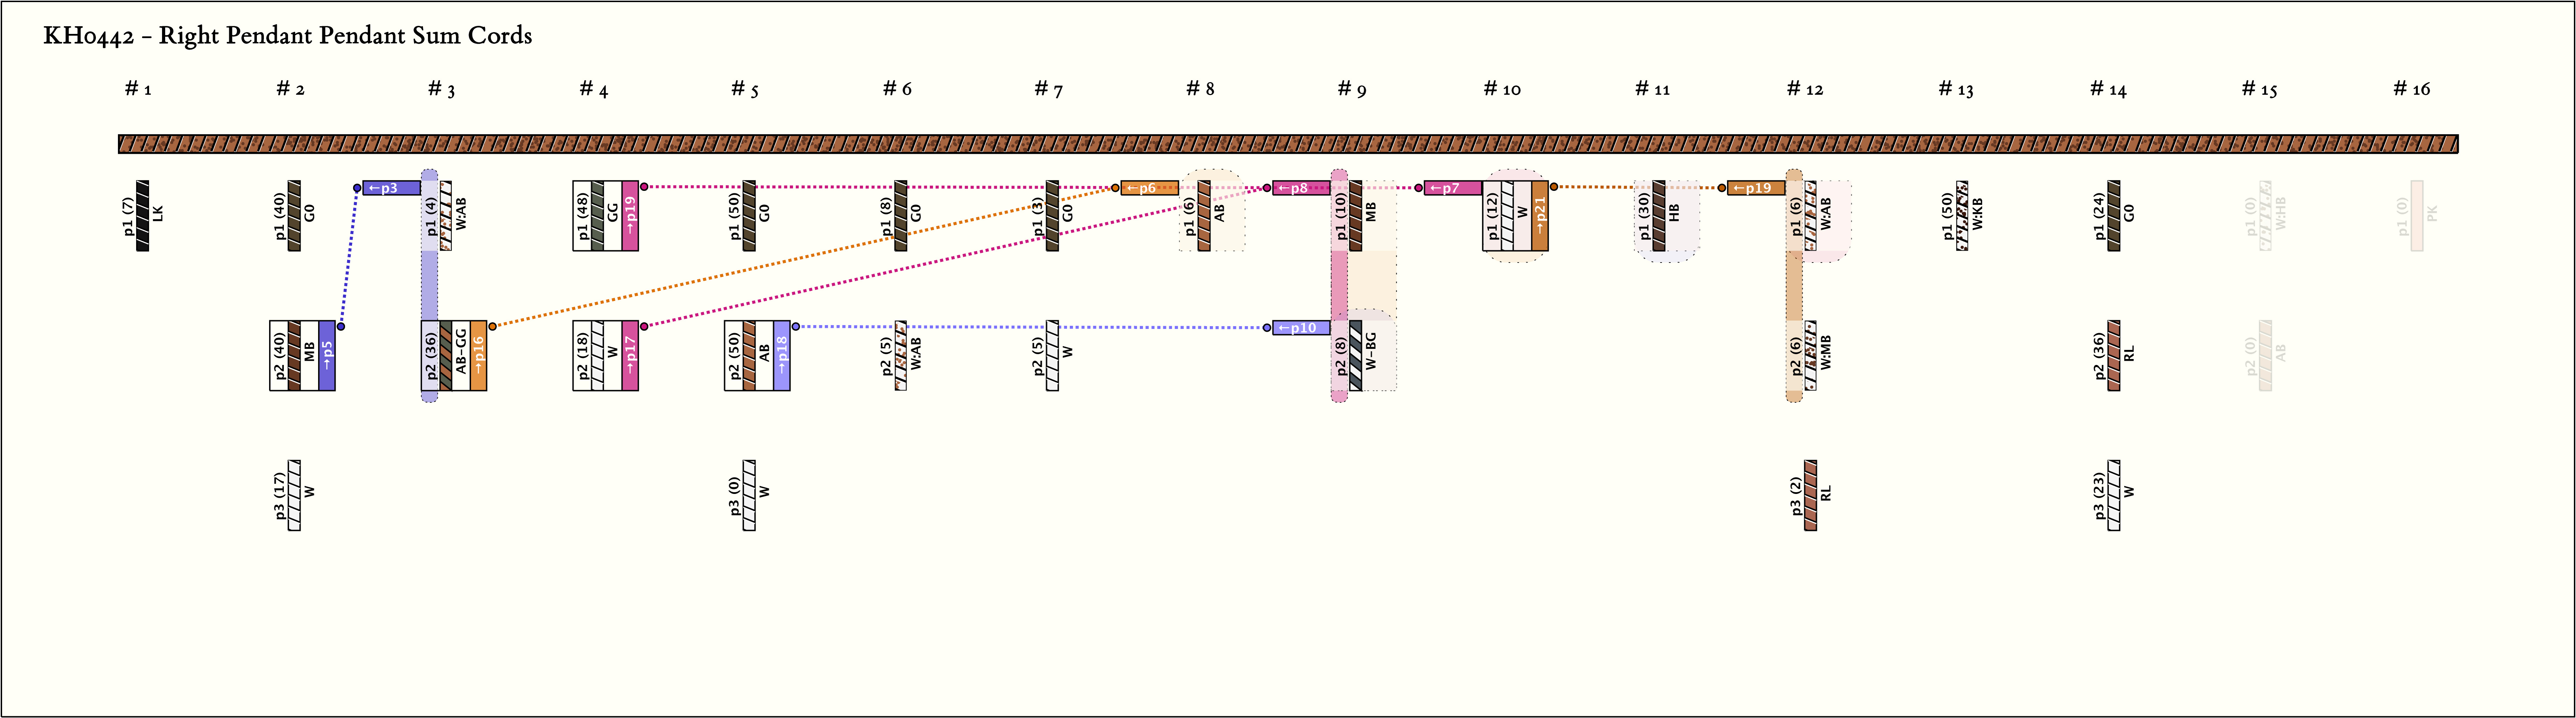Click the black LK cord under #1
The height and width of the screenshot is (718, 2576).
pos(143,216)
